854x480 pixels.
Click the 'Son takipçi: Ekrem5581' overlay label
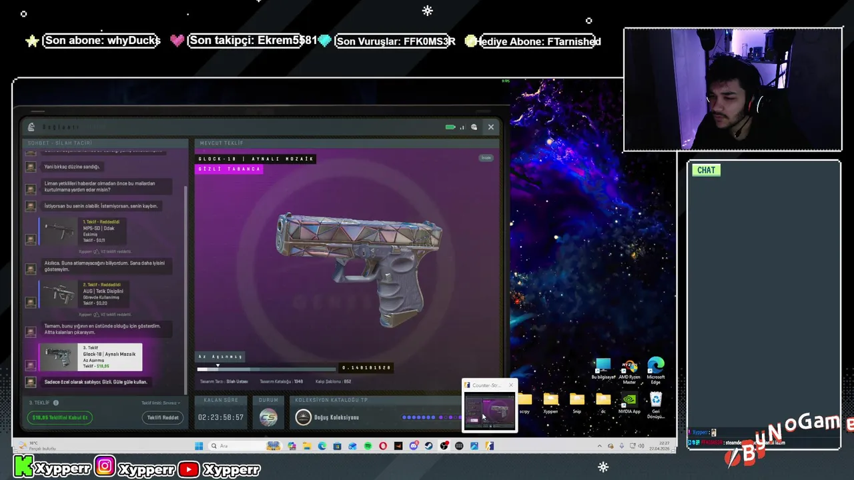click(252, 41)
